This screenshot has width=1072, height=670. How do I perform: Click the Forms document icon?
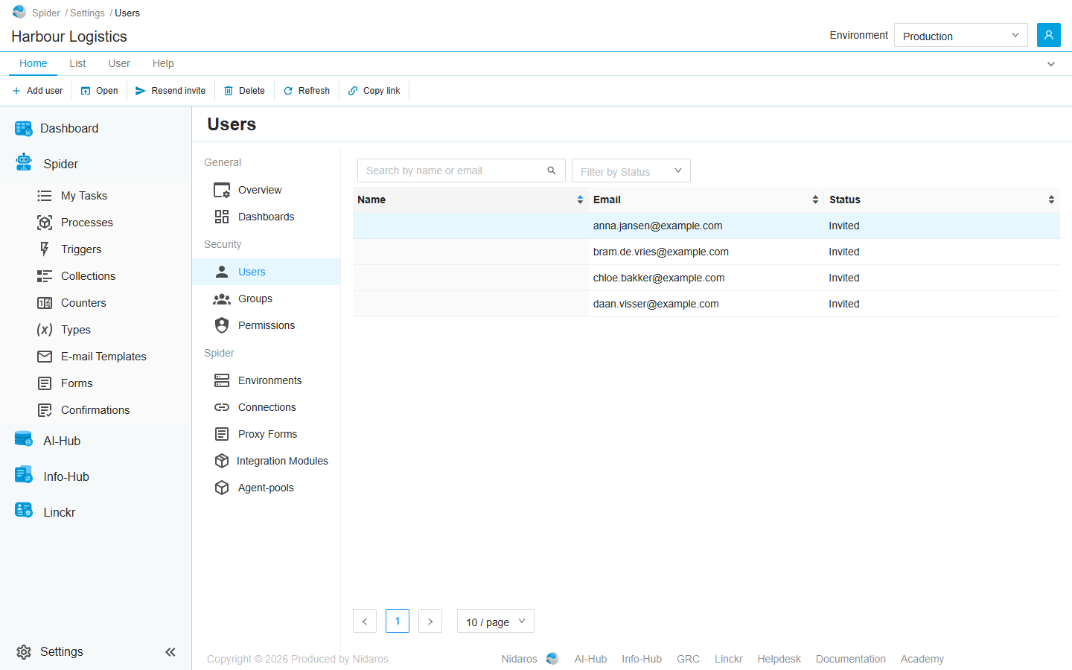[x=45, y=383]
